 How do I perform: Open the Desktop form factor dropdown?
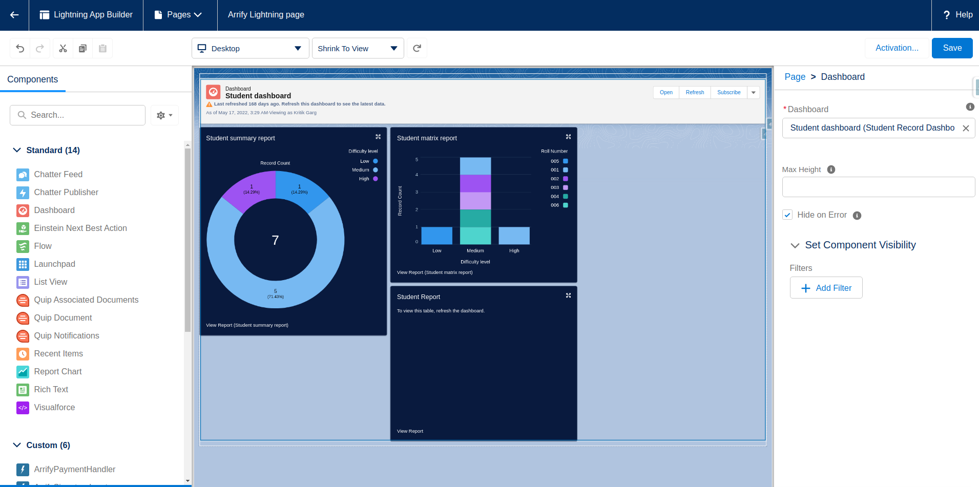pos(251,48)
